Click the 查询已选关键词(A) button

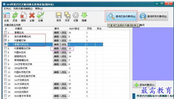point(121,16)
